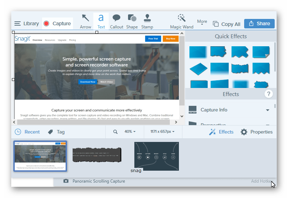Toggle the Properties panel

click(x=256, y=132)
